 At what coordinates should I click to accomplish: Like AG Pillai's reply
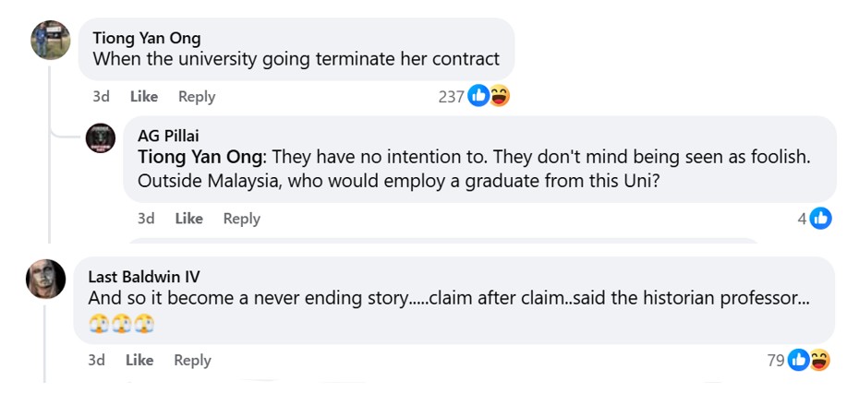(x=188, y=219)
